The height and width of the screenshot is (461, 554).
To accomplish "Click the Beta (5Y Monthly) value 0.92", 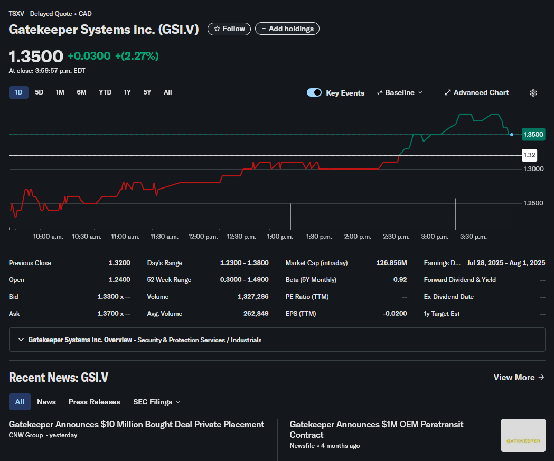I will click(400, 280).
